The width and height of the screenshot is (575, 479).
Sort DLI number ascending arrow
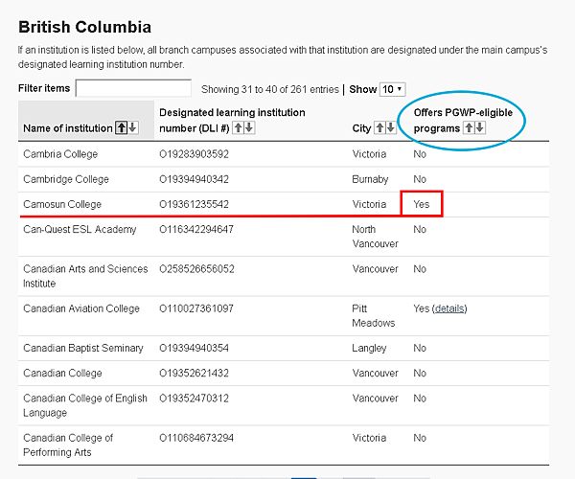click(x=239, y=128)
